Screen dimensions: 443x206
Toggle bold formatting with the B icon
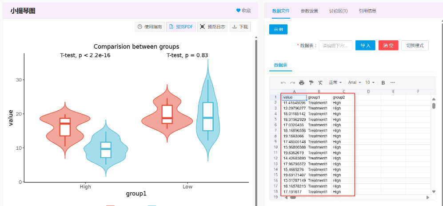click(383, 83)
